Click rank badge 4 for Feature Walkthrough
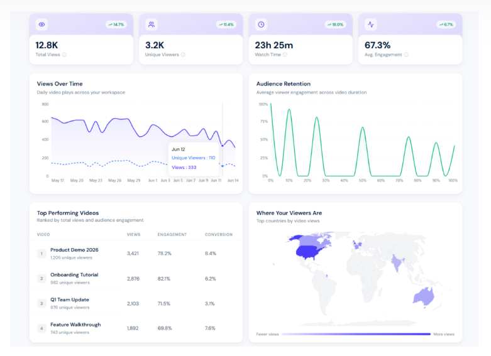Image resolution: width=491 pixels, height=356 pixels. click(41, 328)
